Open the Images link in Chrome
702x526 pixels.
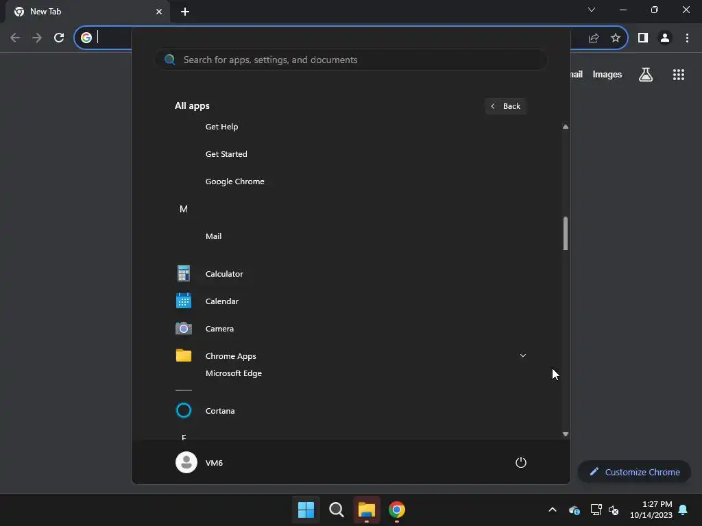(607, 74)
